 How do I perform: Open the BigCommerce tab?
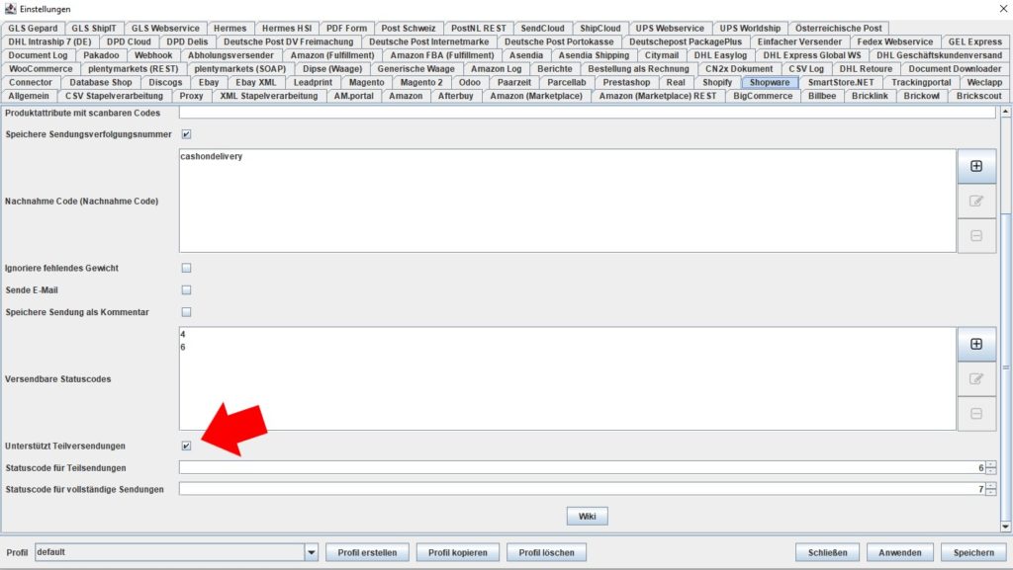click(763, 96)
